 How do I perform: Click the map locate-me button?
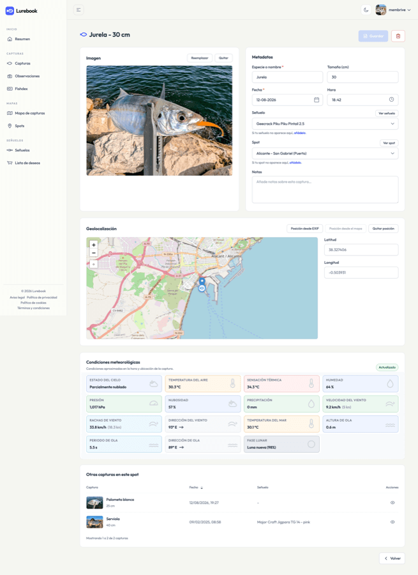tap(94, 264)
